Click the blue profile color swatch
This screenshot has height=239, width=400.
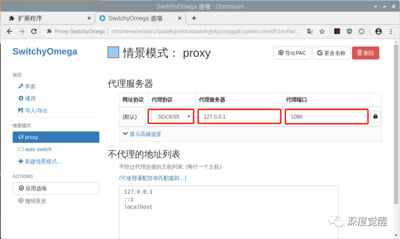(x=113, y=52)
